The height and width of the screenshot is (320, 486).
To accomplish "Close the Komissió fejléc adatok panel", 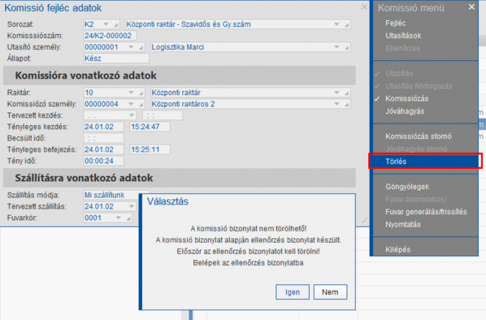I will click(364, 7).
